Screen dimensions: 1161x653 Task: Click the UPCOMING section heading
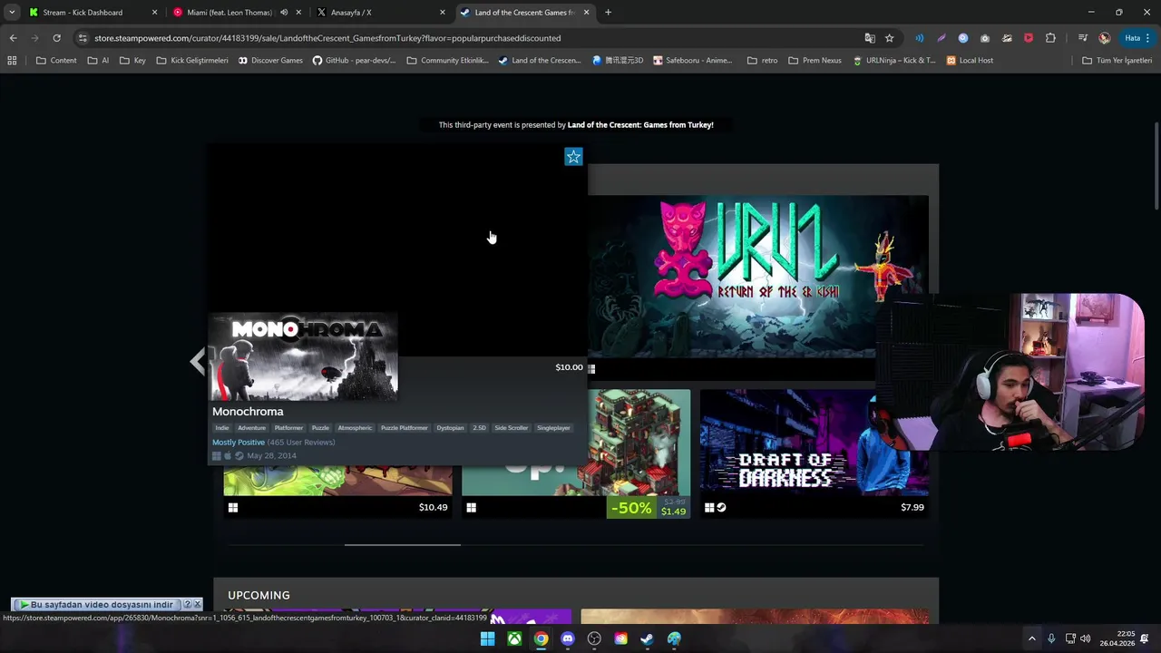[x=259, y=595]
